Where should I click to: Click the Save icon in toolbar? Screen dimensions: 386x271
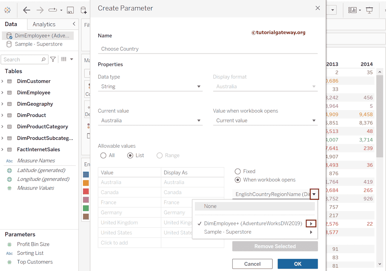[70, 10]
